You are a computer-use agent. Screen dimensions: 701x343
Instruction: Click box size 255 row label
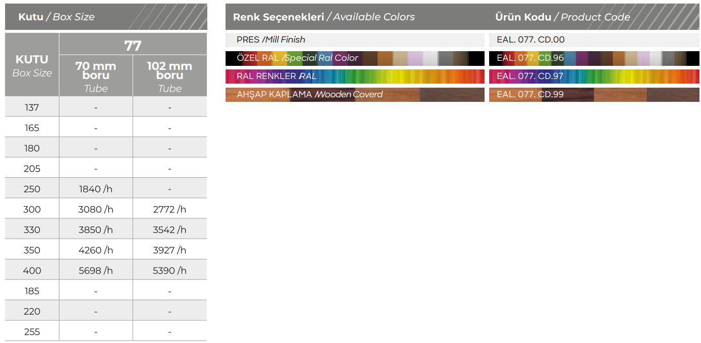click(x=32, y=332)
